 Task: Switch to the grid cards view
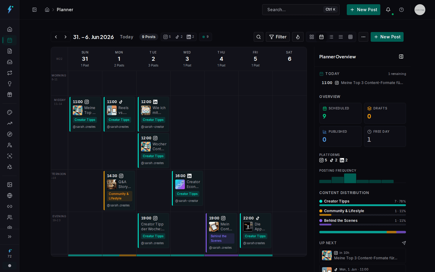pos(312,37)
